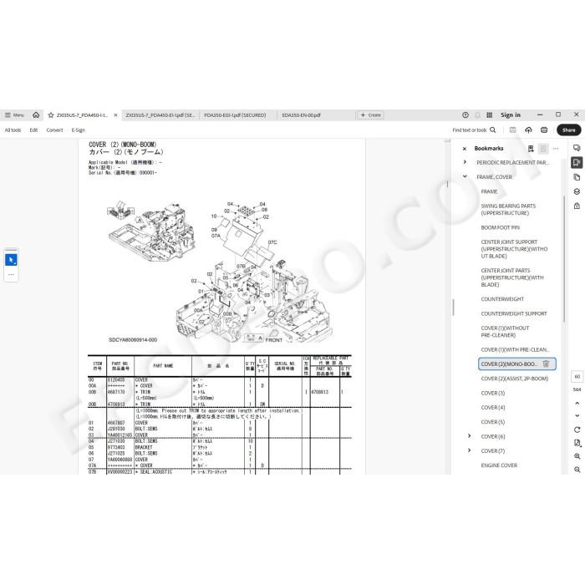Viewport: 585px width, 585px height.
Task: Open the E-Sign menu
Action: (x=78, y=130)
